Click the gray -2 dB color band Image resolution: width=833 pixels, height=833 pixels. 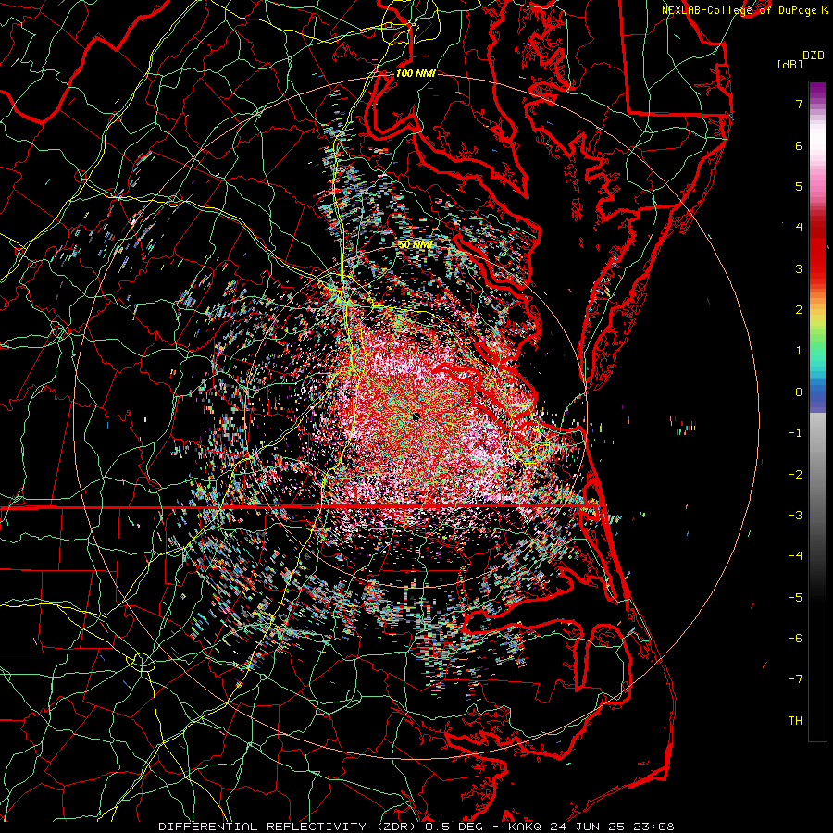point(817,475)
